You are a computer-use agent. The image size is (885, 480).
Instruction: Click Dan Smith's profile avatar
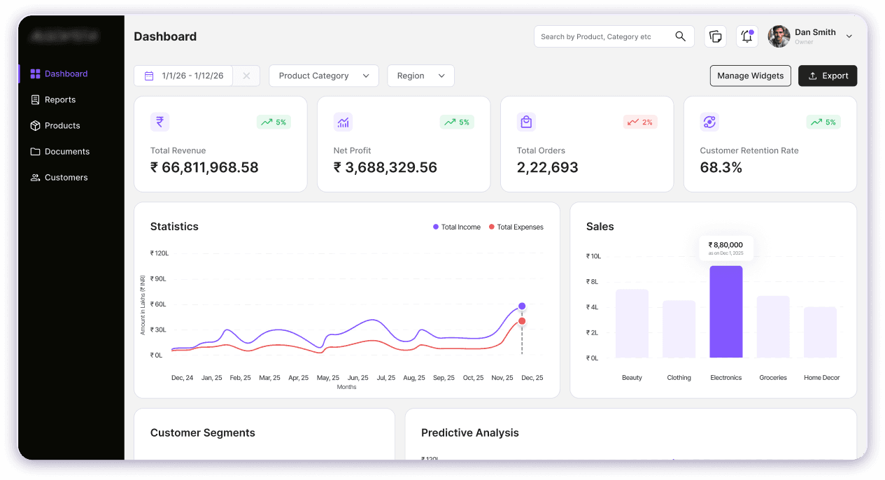[779, 36]
